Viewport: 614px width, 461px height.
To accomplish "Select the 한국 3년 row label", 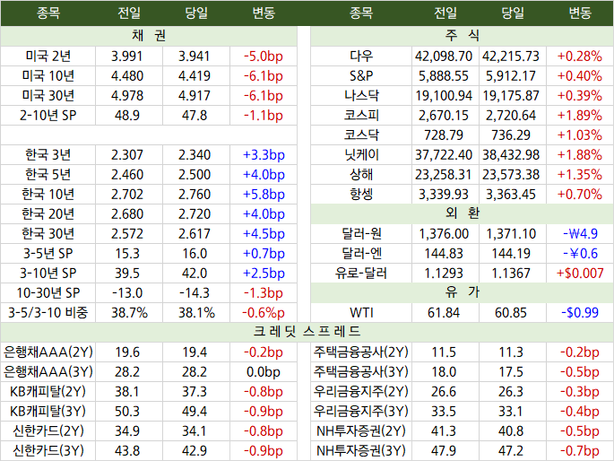I will point(48,155).
